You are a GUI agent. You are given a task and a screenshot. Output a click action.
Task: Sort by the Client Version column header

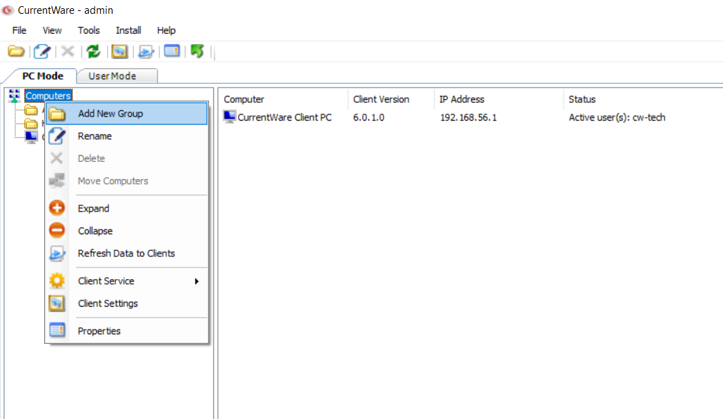[x=391, y=99]
